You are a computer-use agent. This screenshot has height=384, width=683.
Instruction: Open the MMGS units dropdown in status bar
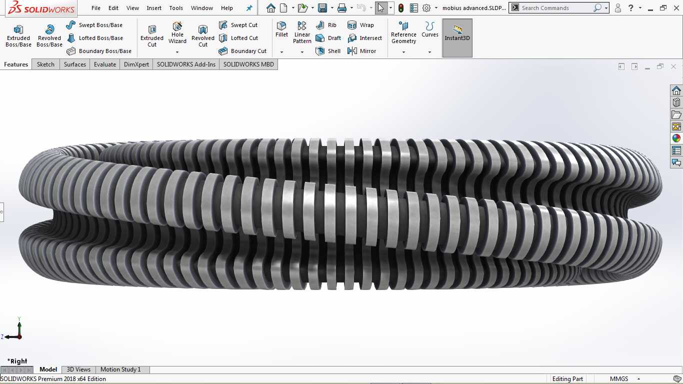(x=638, y=379)
